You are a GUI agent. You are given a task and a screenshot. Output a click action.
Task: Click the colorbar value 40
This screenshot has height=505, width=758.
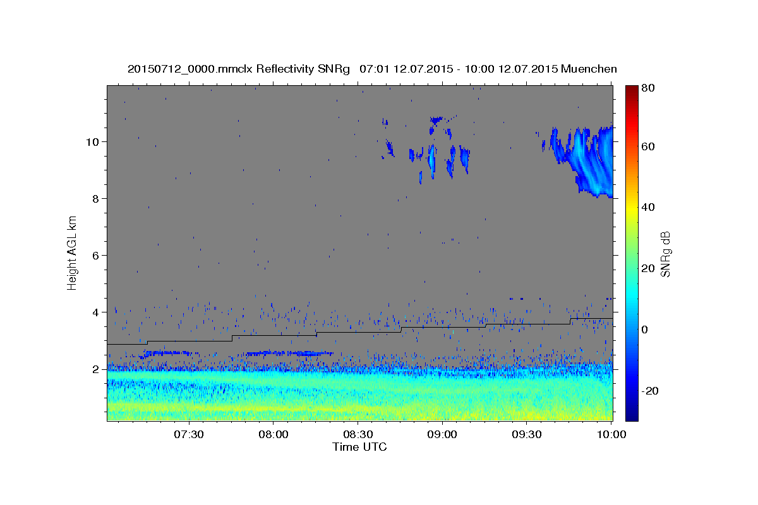(x=647, y=207)
